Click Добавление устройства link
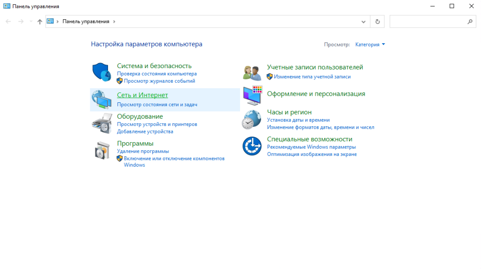 (145, 131)
